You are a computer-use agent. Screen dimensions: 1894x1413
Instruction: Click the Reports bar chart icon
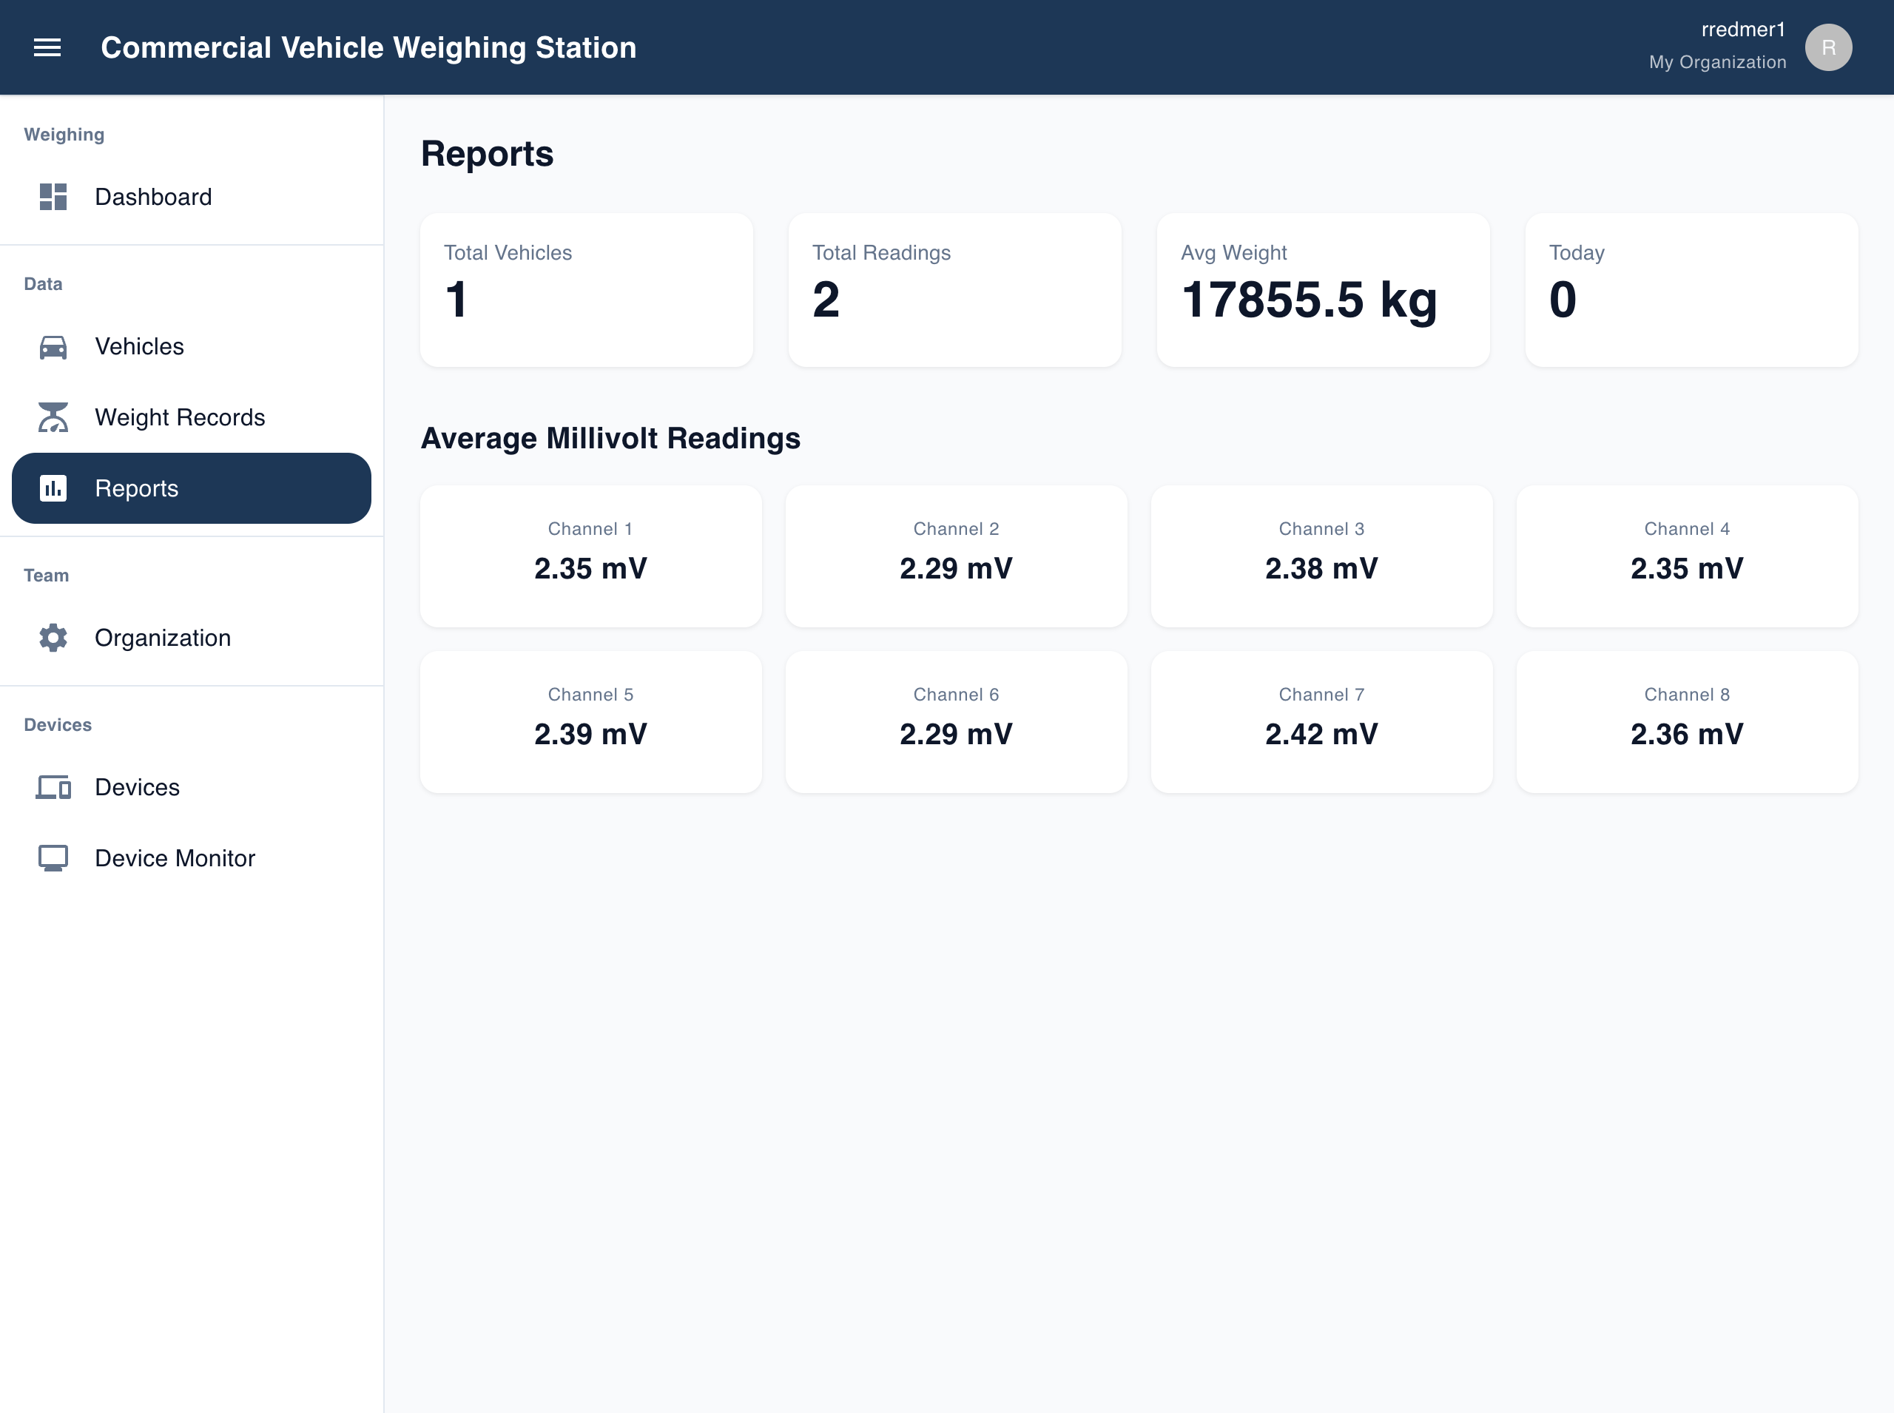(53, 488)
